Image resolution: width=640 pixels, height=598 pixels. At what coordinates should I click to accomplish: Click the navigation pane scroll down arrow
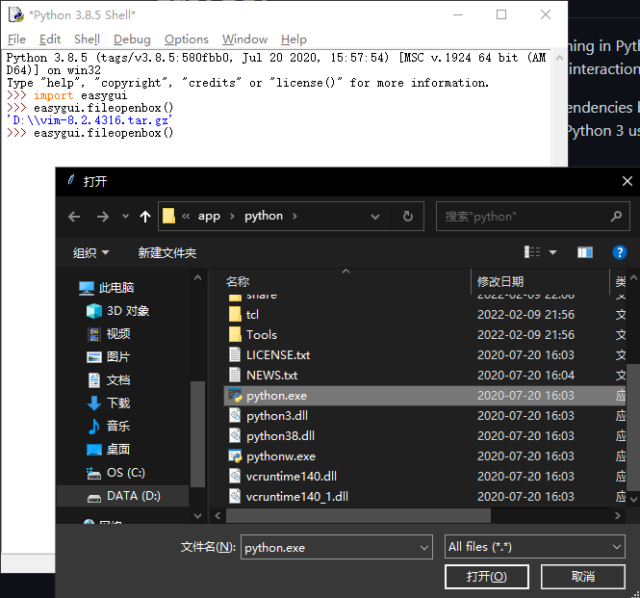(x=198, y=515)
